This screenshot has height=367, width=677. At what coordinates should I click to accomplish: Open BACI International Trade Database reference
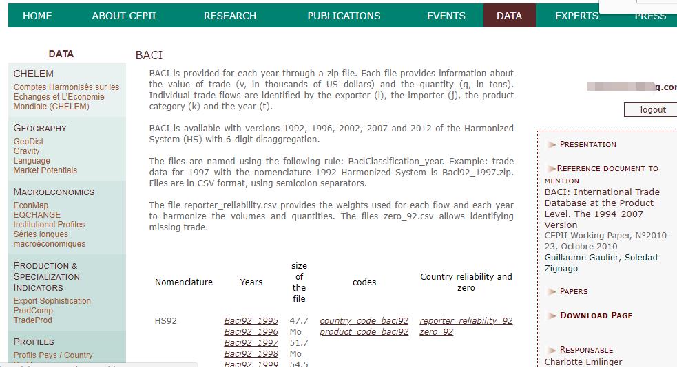[x=601, y=208]
